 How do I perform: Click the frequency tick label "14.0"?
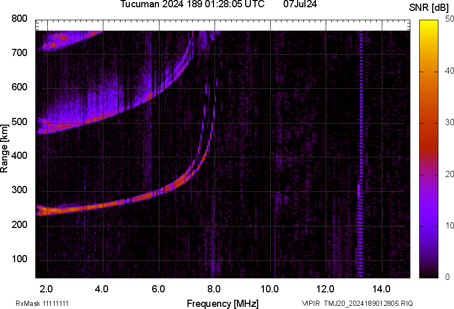point(381,289)
